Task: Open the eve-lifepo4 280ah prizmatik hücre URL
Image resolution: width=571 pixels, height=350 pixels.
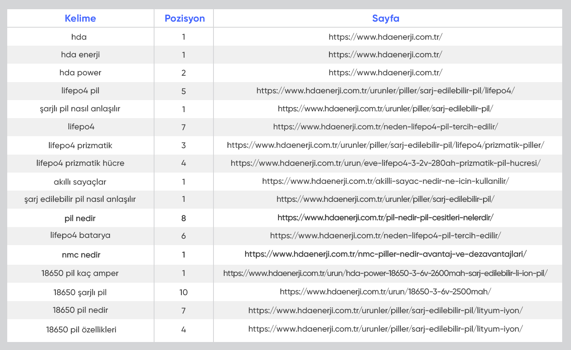Action: [385, 163]
